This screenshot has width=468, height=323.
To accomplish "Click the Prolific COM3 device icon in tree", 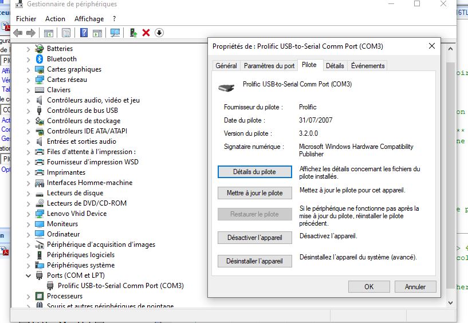I will tap(50, 286).
